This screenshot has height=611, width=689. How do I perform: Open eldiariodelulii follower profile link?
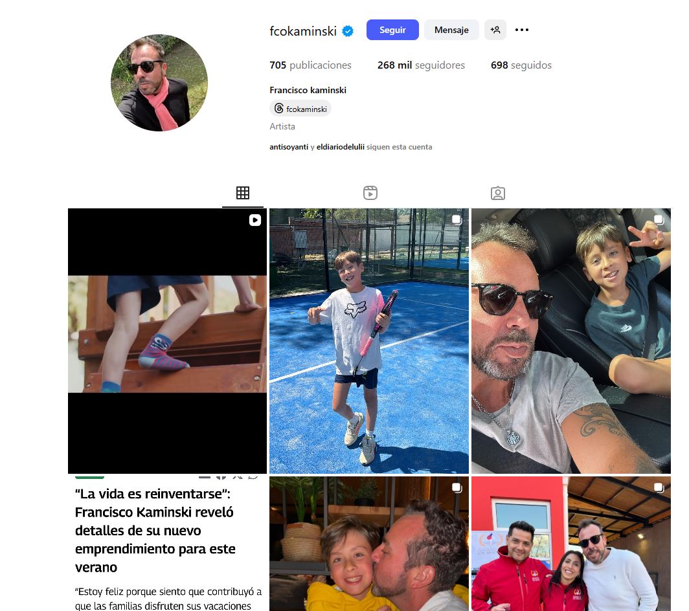pyautogui.click(x=340, y=147)
